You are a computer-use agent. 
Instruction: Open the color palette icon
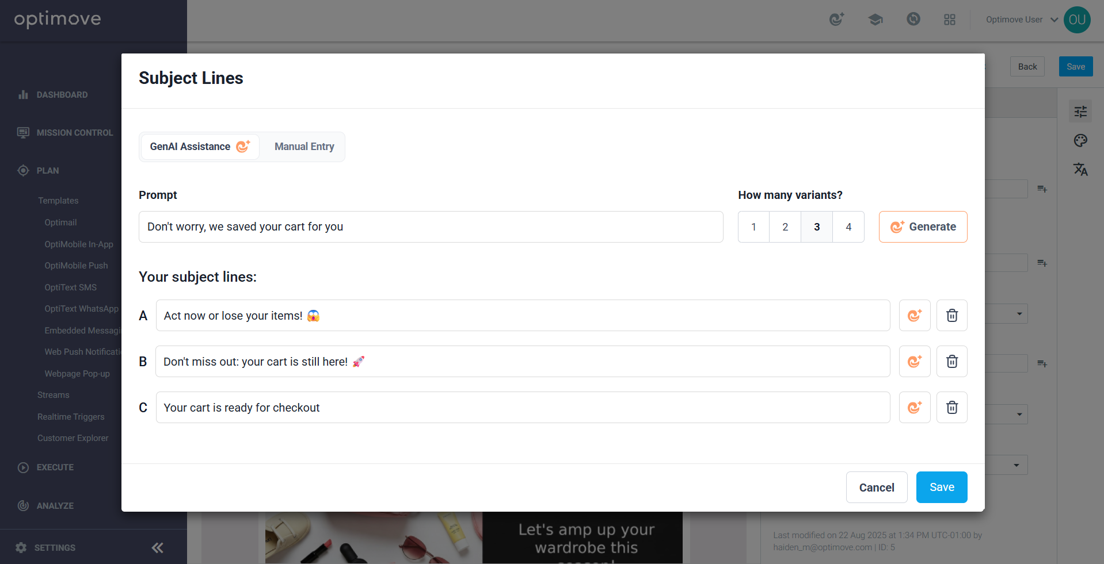tap(1080, 140)
